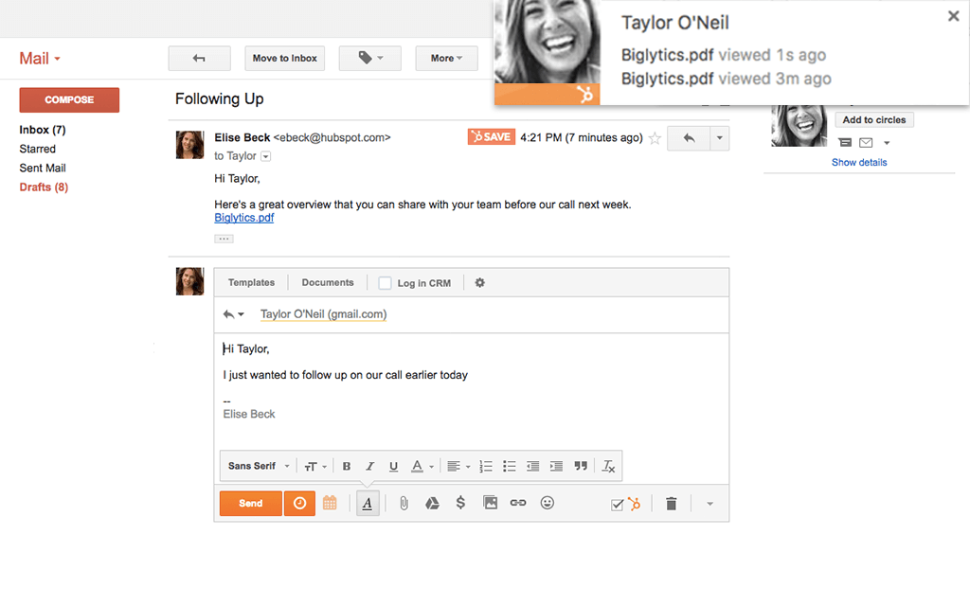Insert a photo into the email
The height and width of the screenshot is (606, 970).
490,503
